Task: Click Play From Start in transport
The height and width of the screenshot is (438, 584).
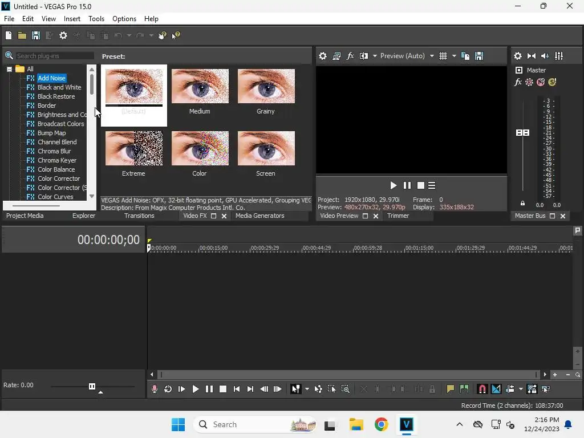Action: tap(182, 389)
